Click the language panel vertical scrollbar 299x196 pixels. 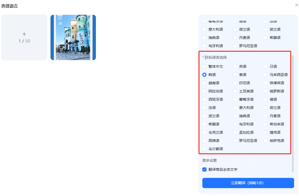tap(293, 113)
